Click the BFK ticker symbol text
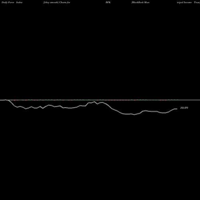200x200 pixels. coord(108,2)
